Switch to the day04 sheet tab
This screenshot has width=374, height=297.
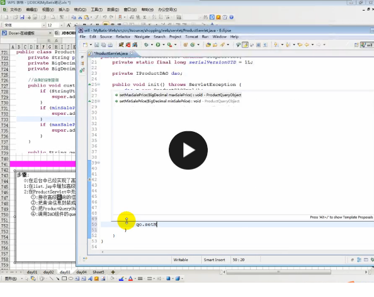[81, 272]
